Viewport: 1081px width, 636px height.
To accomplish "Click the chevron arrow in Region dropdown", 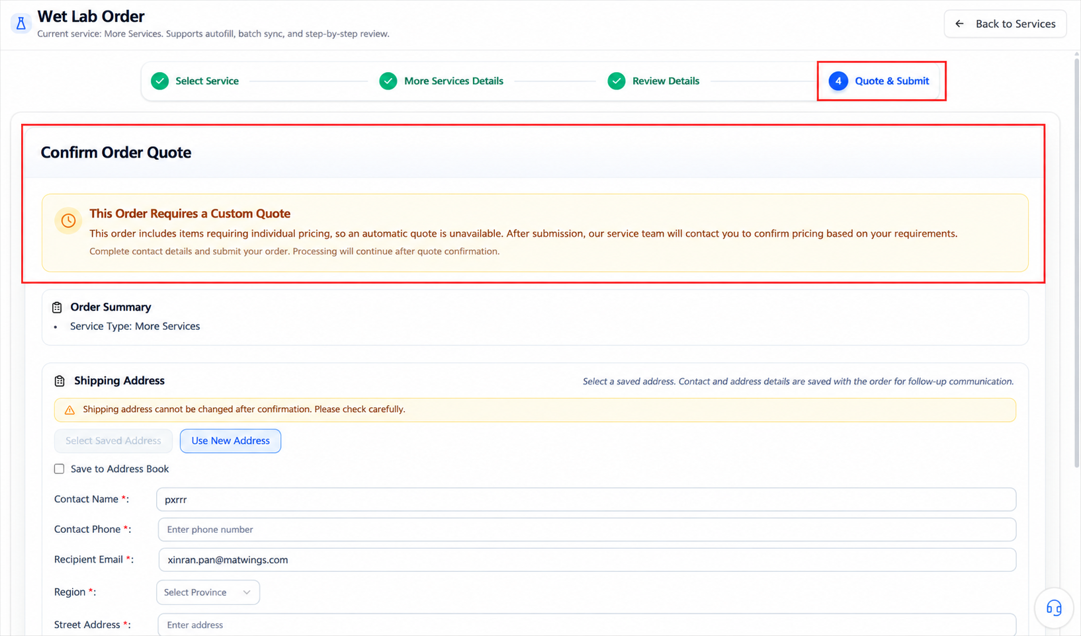I will [x=247, y=592].
